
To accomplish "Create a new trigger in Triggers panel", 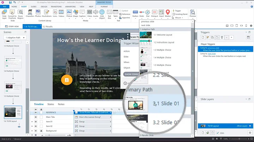I will pyautogui.click(x=203, y=38).
